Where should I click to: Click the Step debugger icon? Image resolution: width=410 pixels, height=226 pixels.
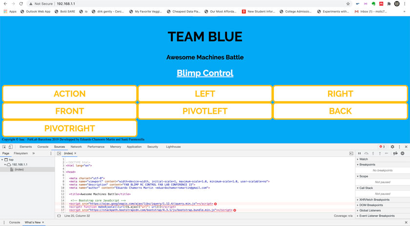387,153
